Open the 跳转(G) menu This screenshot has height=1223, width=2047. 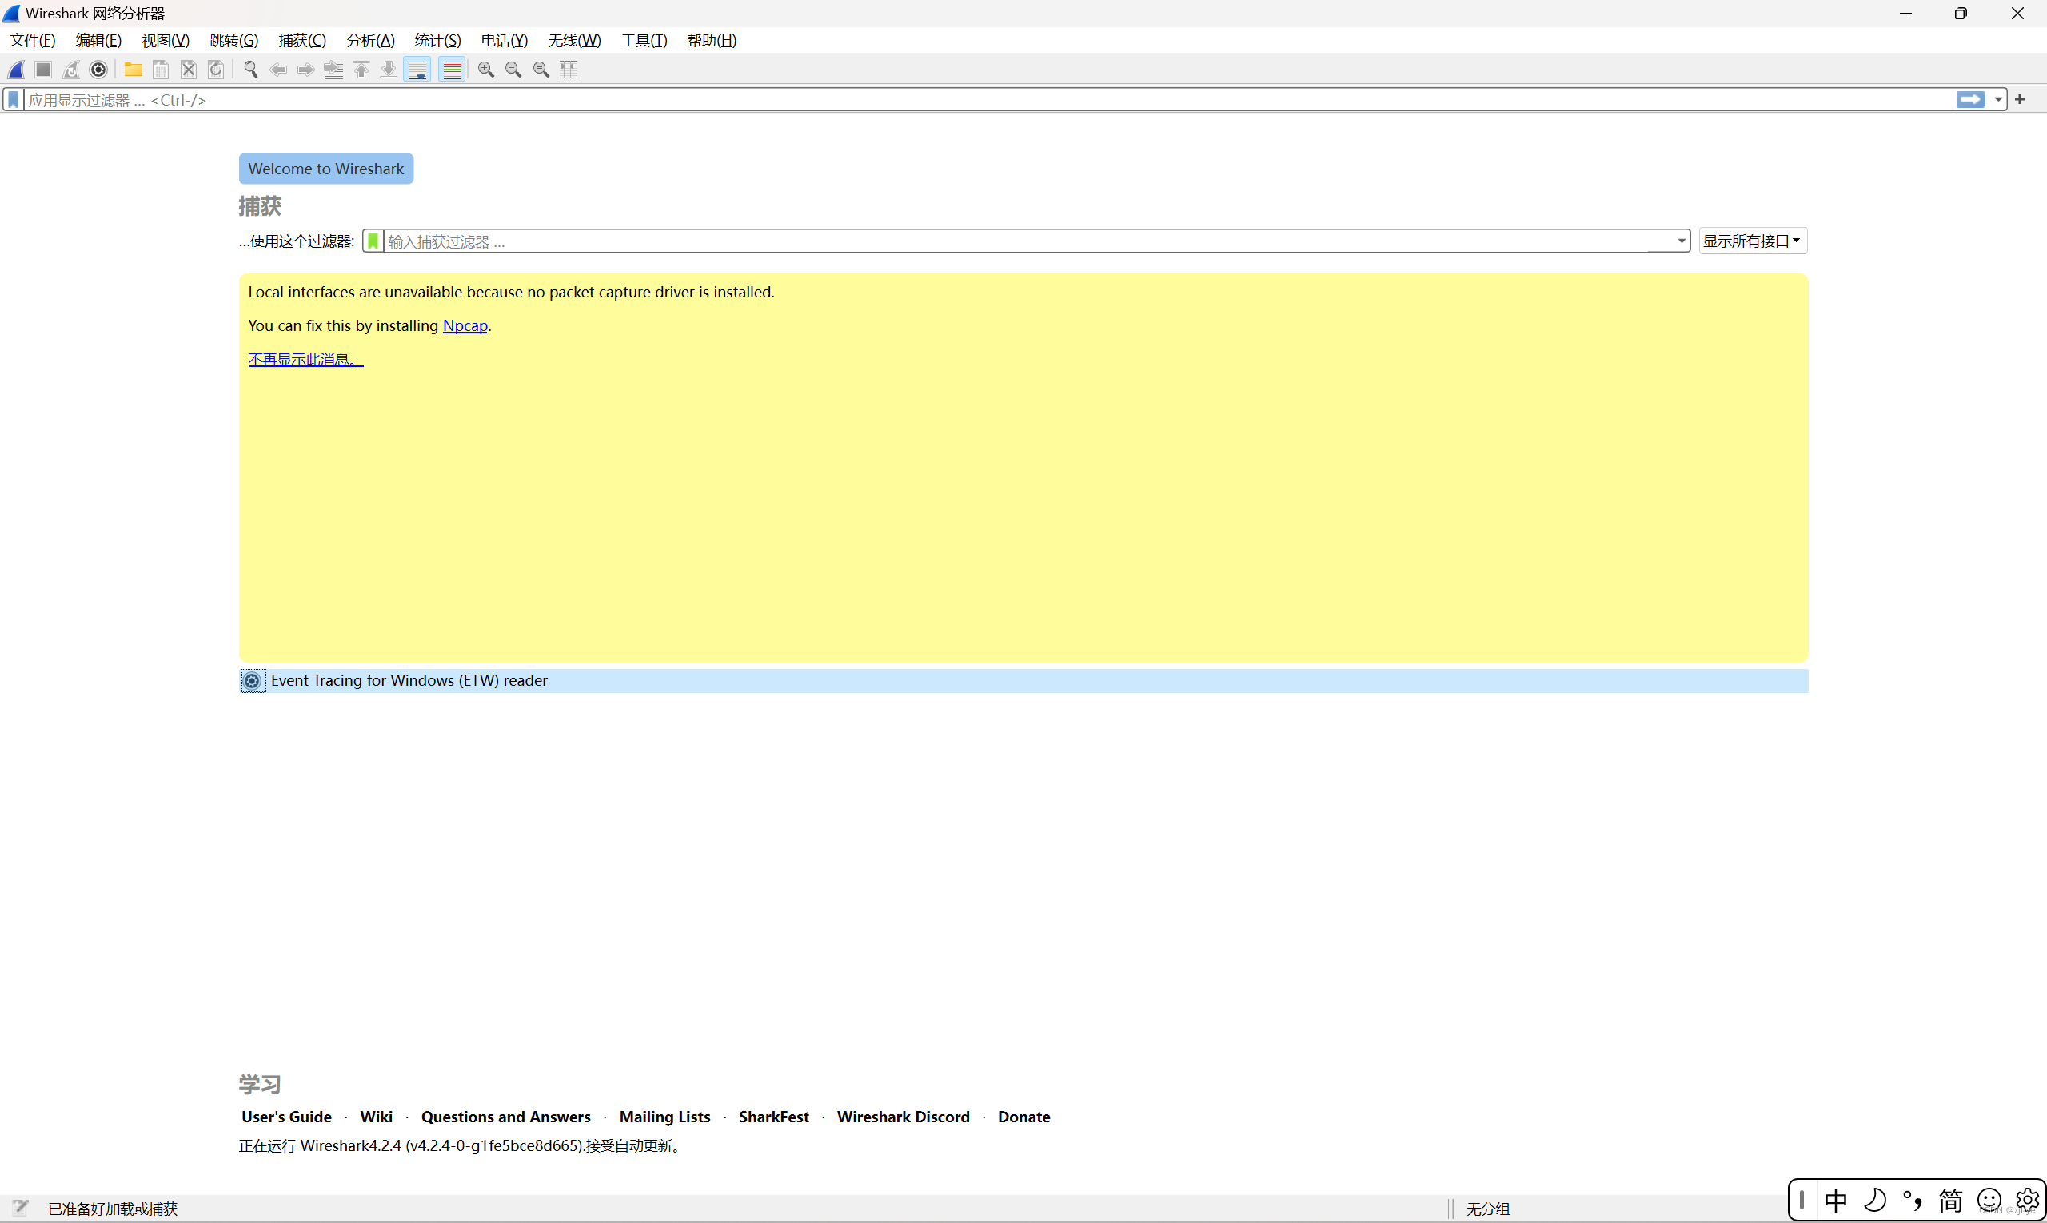234,41
